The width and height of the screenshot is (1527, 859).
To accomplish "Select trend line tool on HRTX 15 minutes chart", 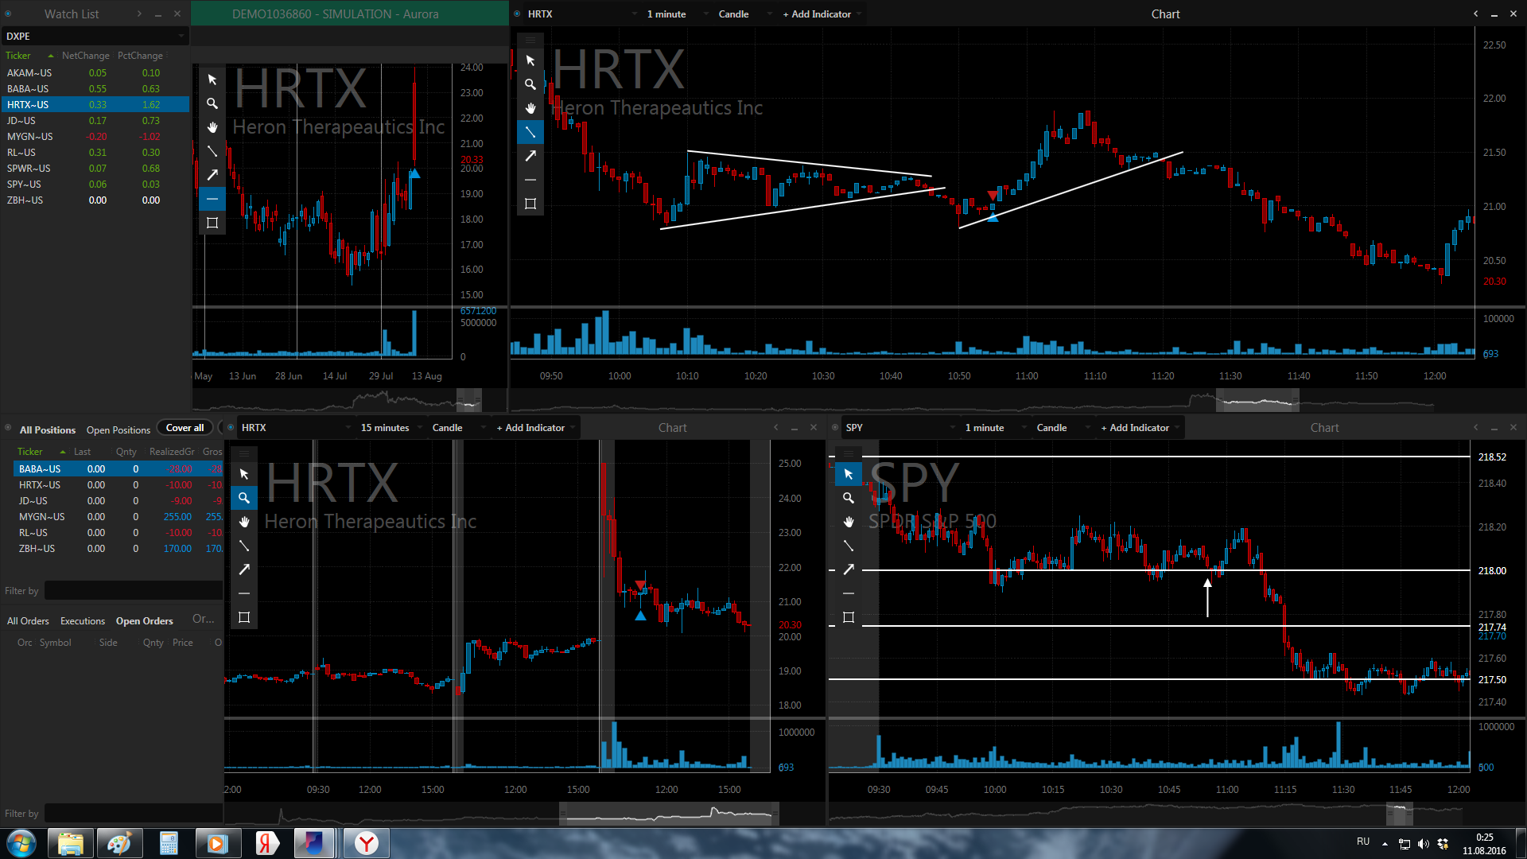I will coord(244,546).
